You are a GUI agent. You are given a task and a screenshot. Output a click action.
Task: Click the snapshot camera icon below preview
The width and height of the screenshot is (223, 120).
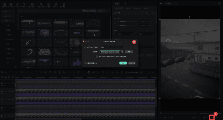click(x=212, y=117)
